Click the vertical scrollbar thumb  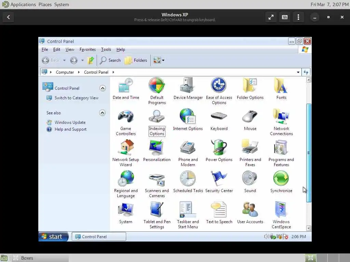point(309,153)
